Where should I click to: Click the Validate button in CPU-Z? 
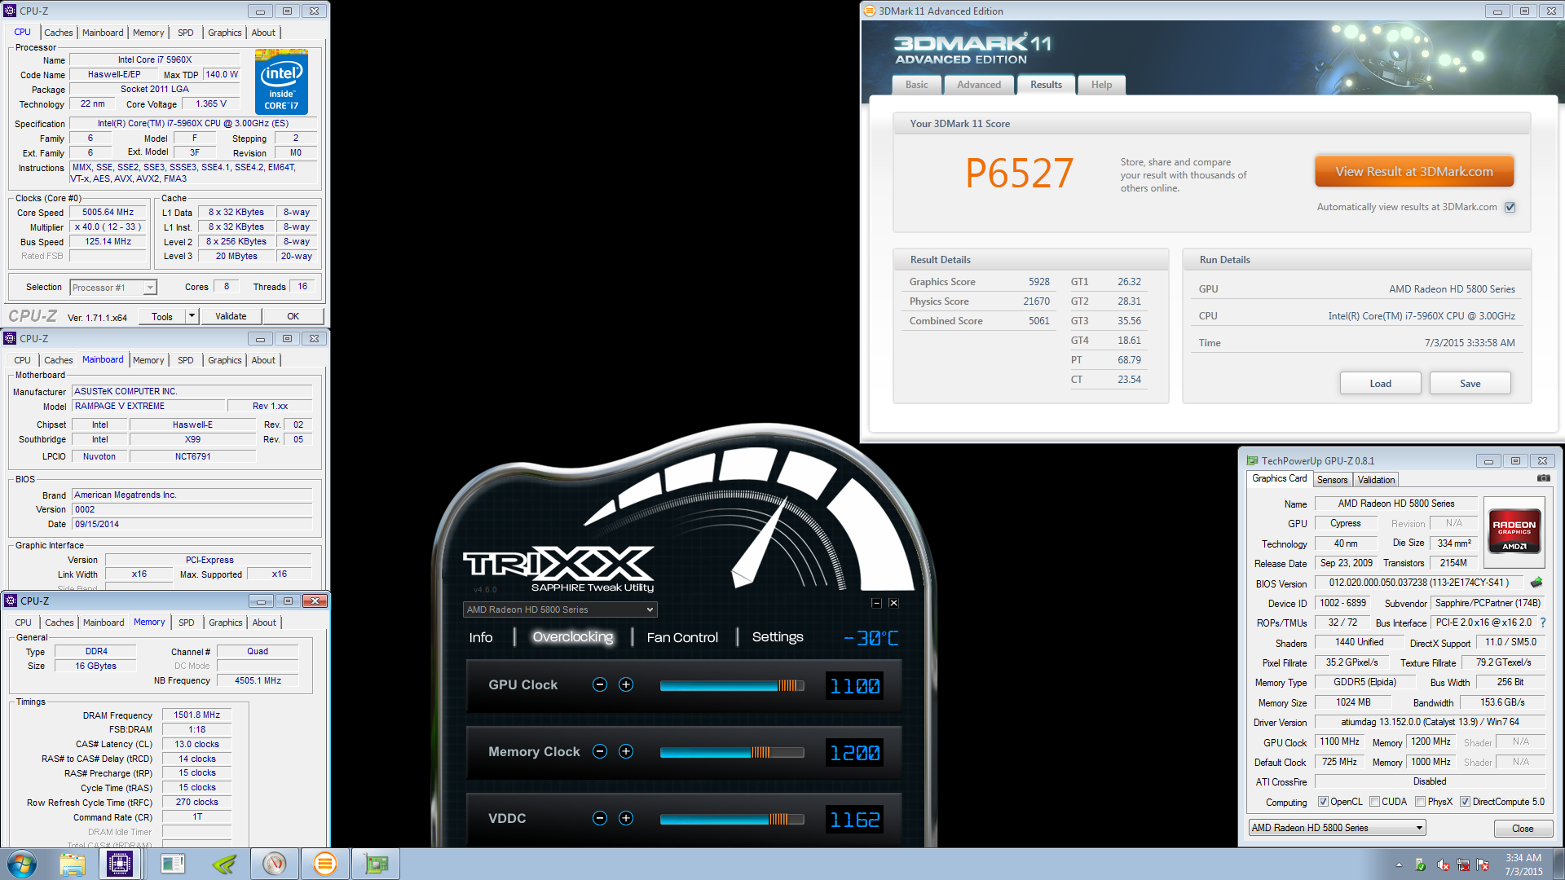point(231,316)
